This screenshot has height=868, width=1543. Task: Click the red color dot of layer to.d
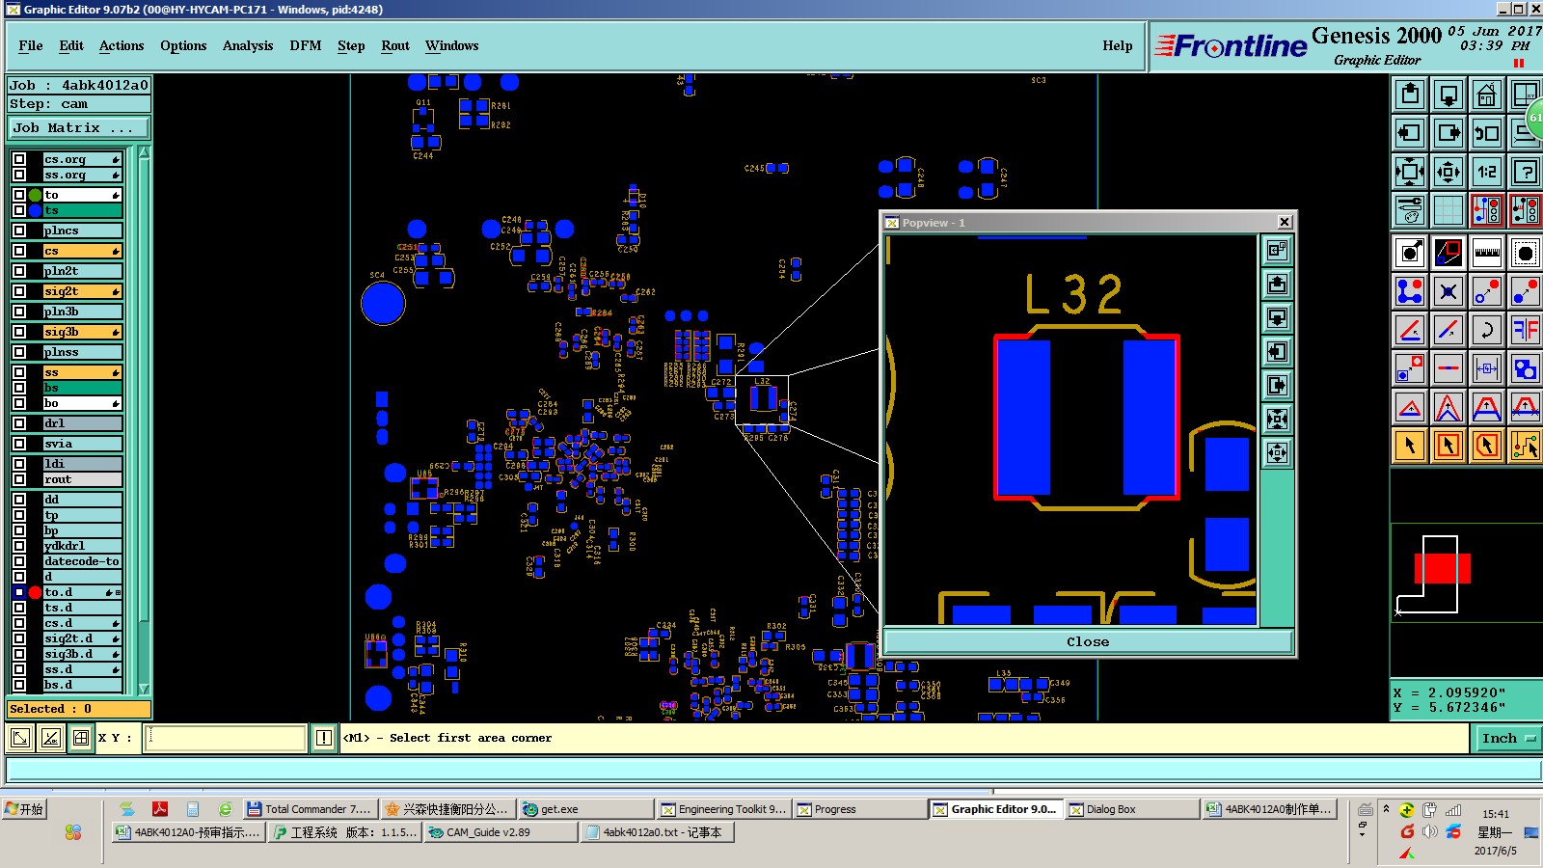point(35,592)
